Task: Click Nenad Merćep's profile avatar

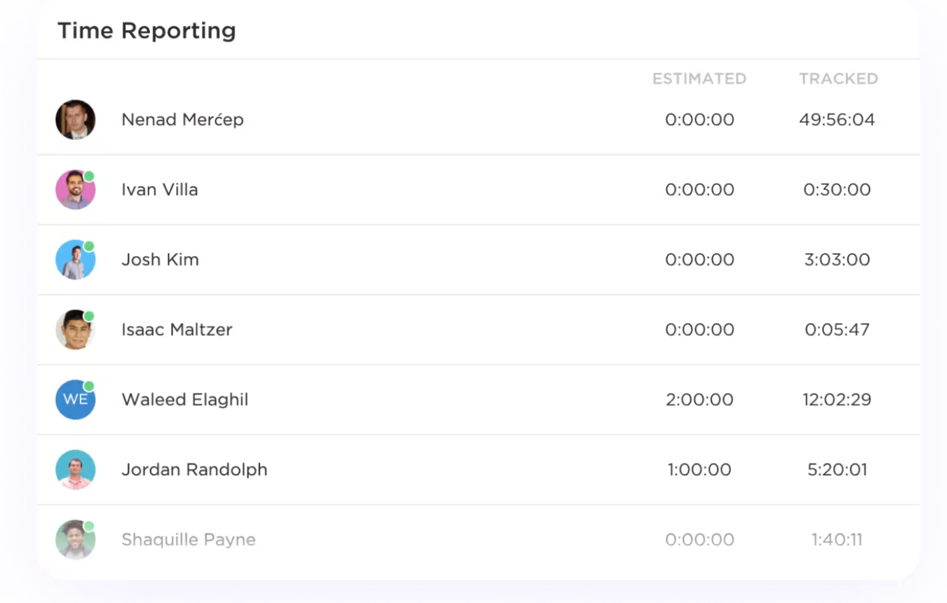Action: (75, 120)
